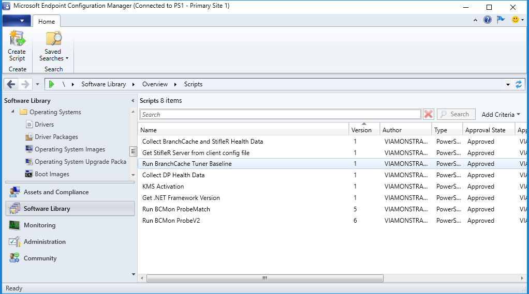Open the address bar dropdown arrow
The image size is (529, 294).
[x=508, y=85]
